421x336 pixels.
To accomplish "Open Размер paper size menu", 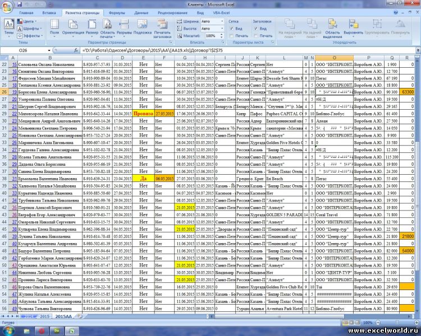I will point(92,29).
